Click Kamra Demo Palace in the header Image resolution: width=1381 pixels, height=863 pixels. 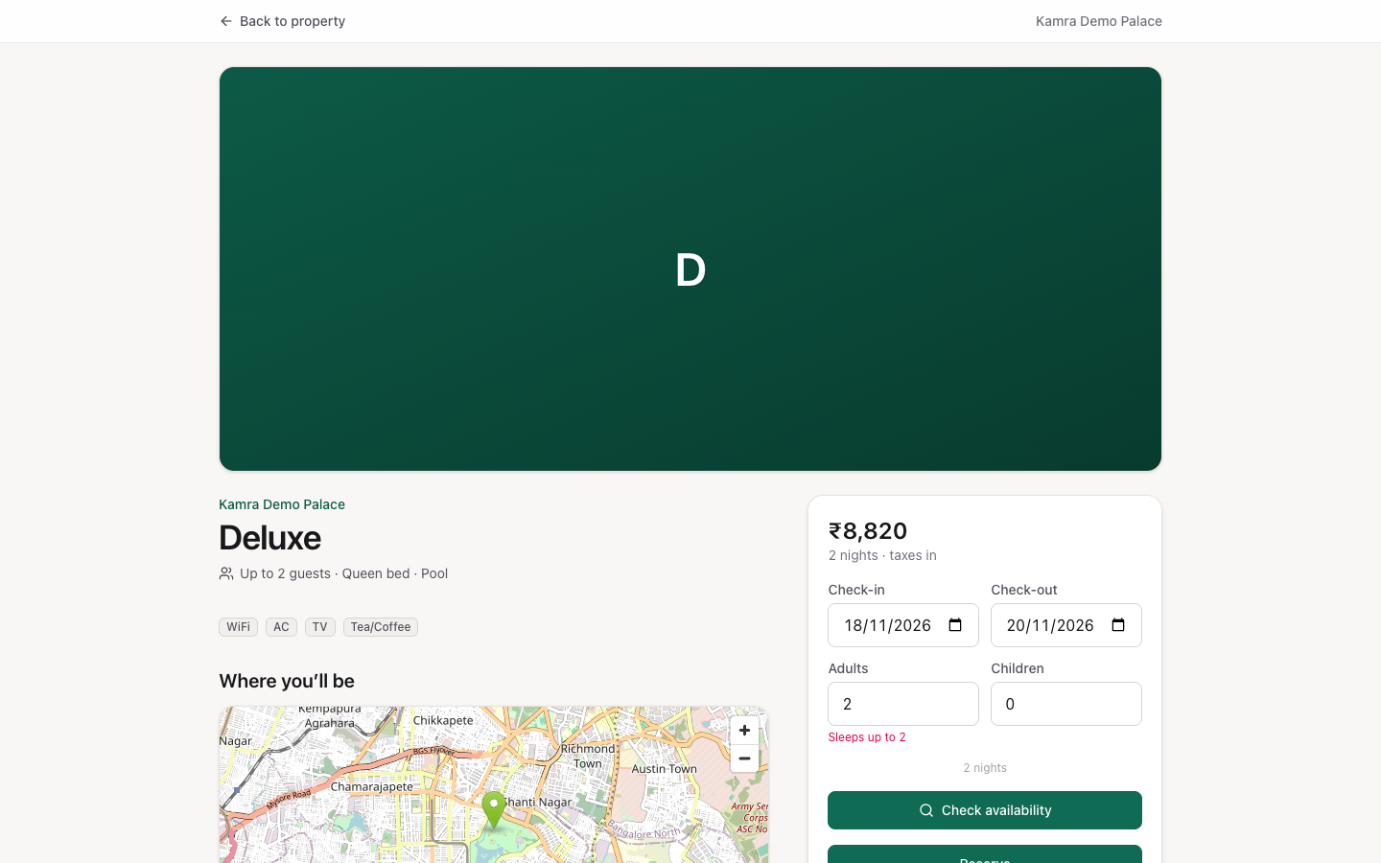click(1098, 21)
